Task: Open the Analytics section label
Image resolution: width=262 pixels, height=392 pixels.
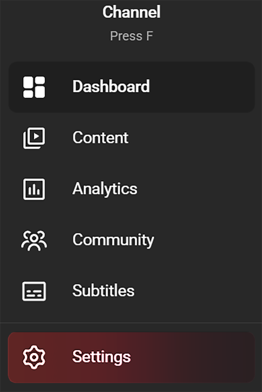Action: click(105, 189)
